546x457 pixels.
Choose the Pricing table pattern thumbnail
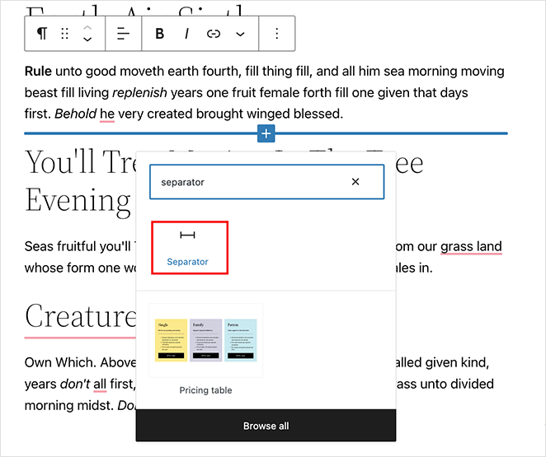206,340
